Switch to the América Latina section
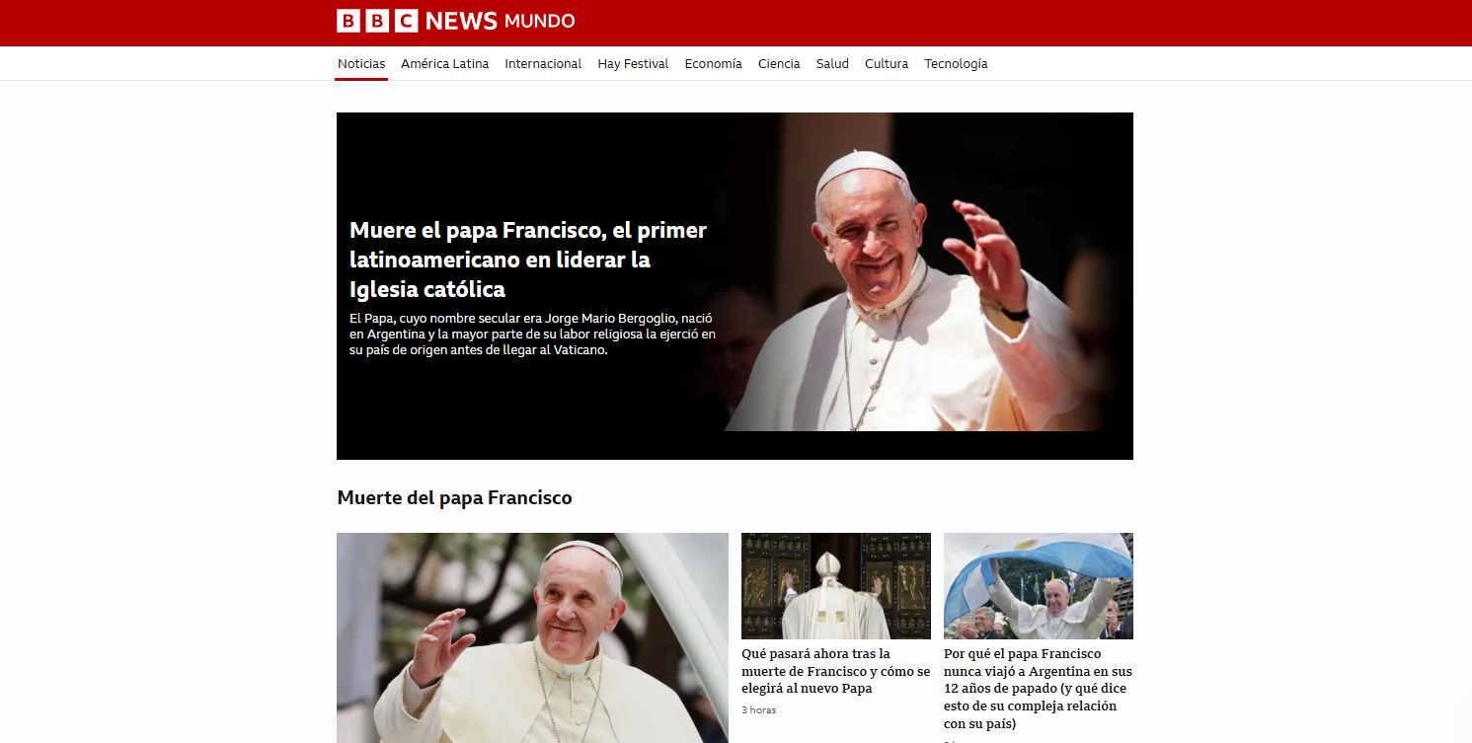This screenshot has height=743, width=1472. click(x=444, y=63)
